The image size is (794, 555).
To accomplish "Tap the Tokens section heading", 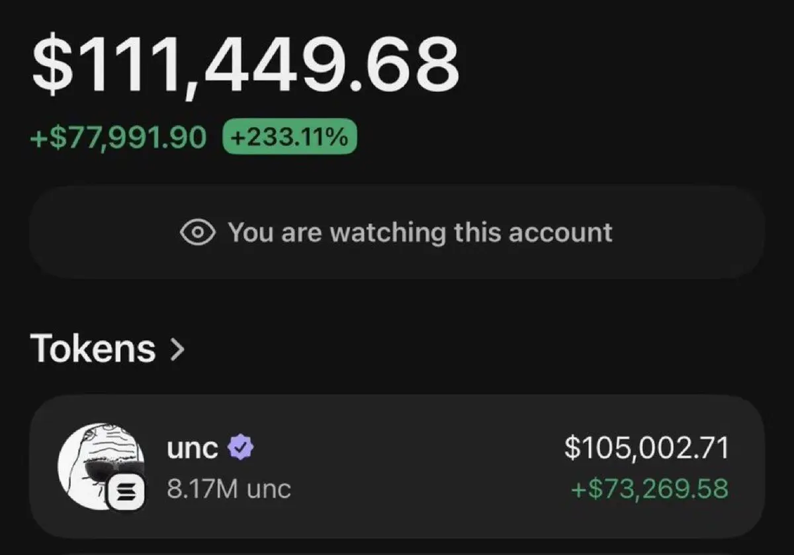I will click(93, 349).
